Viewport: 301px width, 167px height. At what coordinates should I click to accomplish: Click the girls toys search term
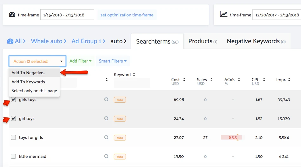tap(28, 99)
